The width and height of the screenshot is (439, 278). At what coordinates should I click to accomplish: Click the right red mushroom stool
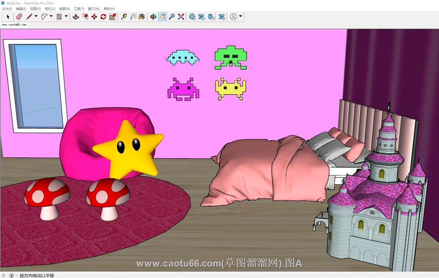[x=108, y=199]
